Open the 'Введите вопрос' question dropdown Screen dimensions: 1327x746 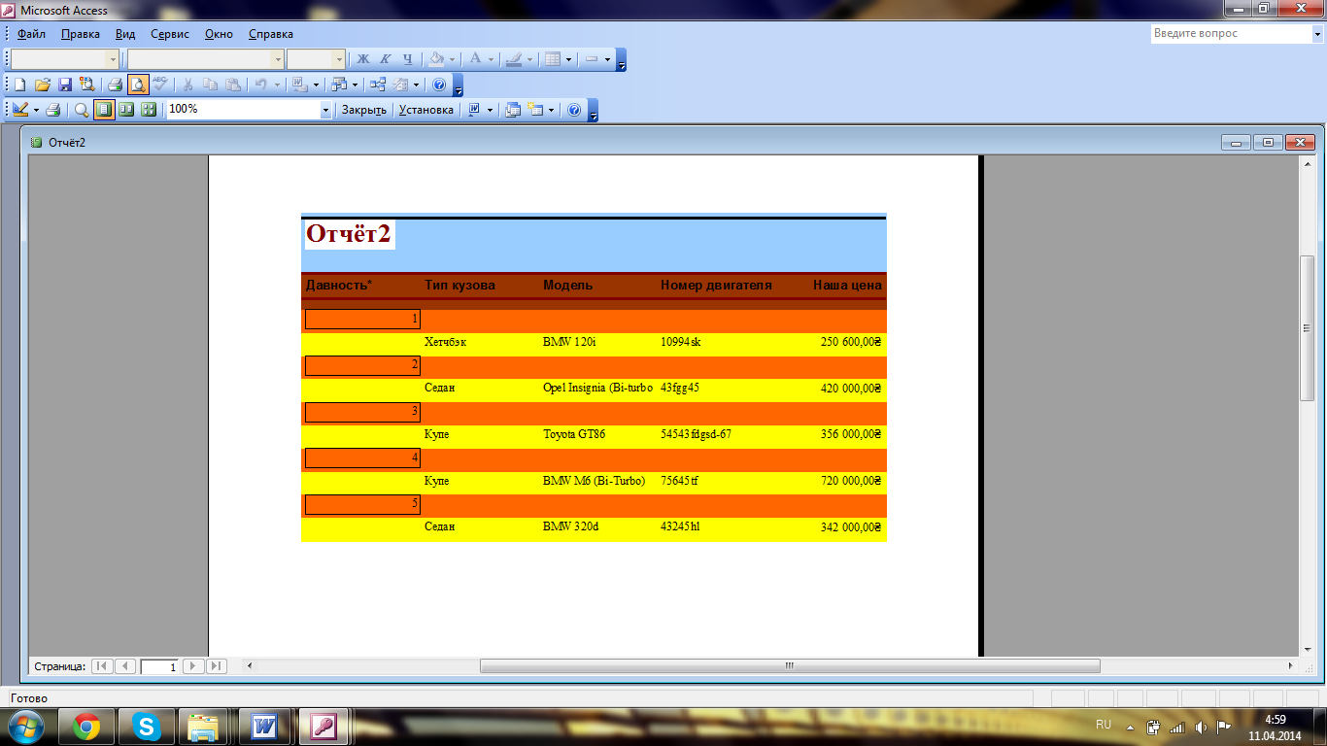pyautogui.click(x=1316, y=34)
